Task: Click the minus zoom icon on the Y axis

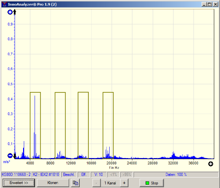Action: (10, 156)
